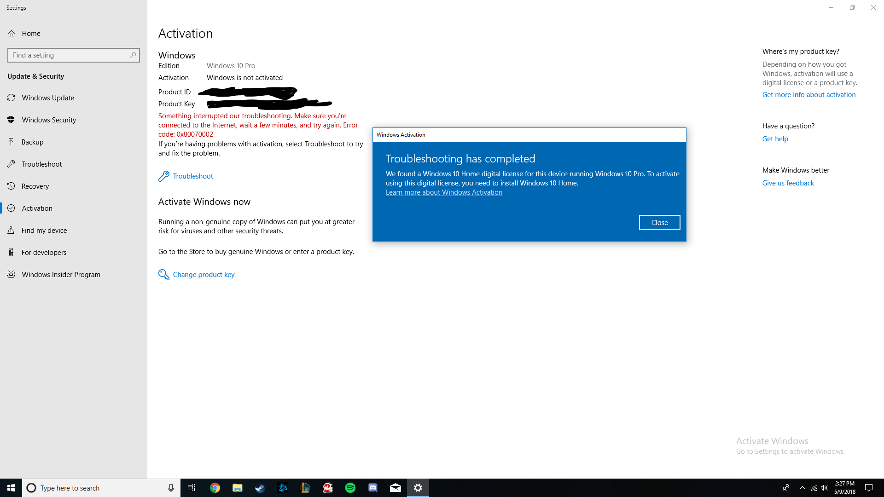Viewport: 884px width, 497px height.
Task: Open Spotify from taskbar
Action: pos(350,488)
